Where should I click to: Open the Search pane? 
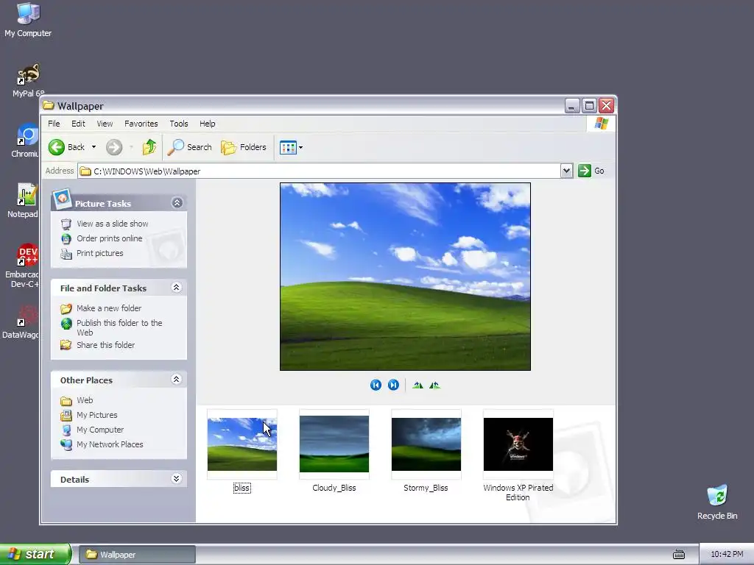tap(190, 147)
